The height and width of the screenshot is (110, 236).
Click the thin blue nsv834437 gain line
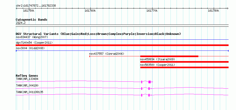pyautogui.click(x=122, y=40)
